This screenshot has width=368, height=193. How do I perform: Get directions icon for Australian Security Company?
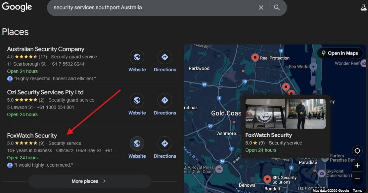pos(165,57)
